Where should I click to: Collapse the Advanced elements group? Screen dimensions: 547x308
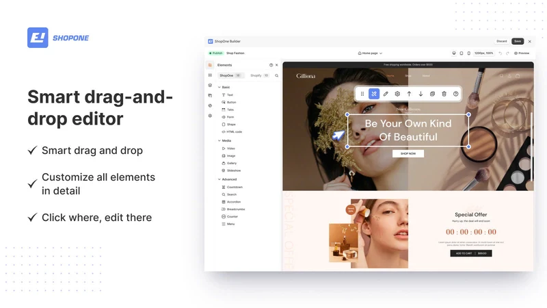click(x=219, y=179)
